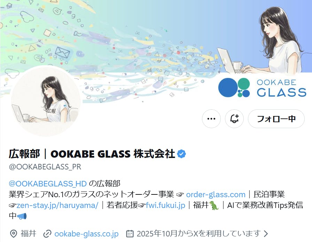Click the OOKABE GLASS logo in banner

pos(262,87)
